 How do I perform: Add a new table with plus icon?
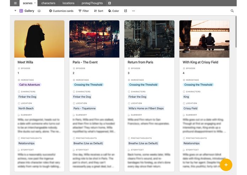(109, 3)
